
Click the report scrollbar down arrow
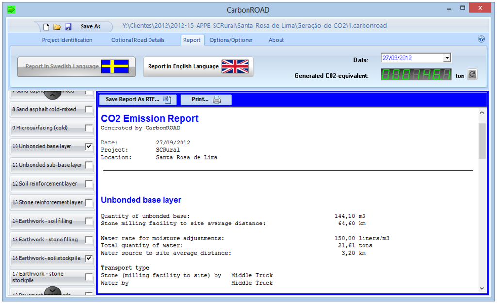[481, 288]
